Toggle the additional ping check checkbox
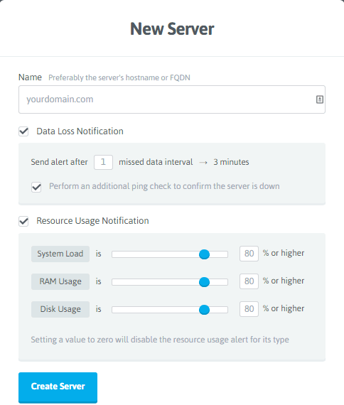This screenshot has height=405, width=344. [x=36, y=187]
